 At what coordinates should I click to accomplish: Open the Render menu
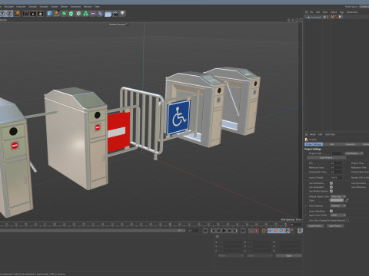click(64, 6)
